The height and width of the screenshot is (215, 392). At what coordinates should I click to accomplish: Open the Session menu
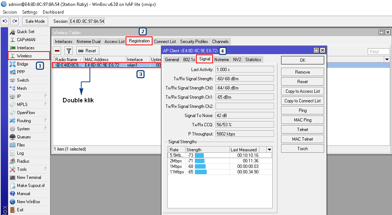click(10, 12)
